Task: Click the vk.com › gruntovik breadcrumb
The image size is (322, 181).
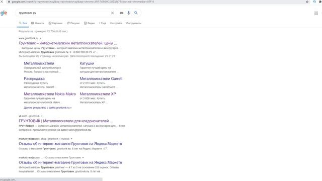Action: (29, 116)
